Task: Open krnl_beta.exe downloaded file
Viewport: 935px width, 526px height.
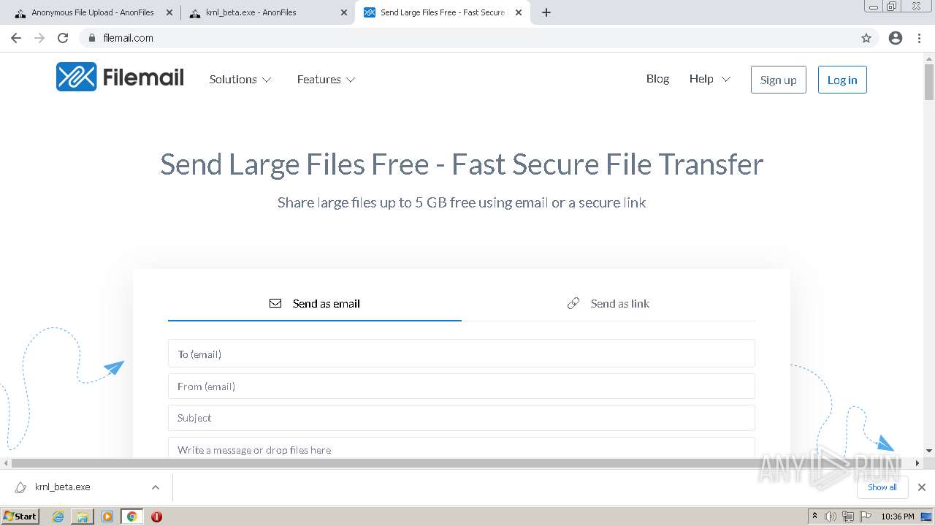Action: pyautogui.click(x=63, y=487)
